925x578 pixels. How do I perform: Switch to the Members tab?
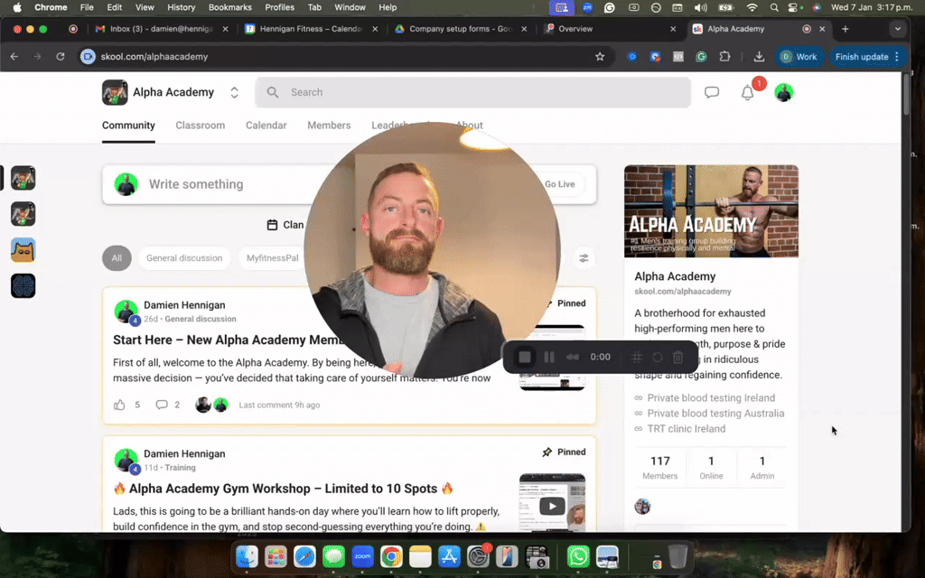[x=329, y=125]
